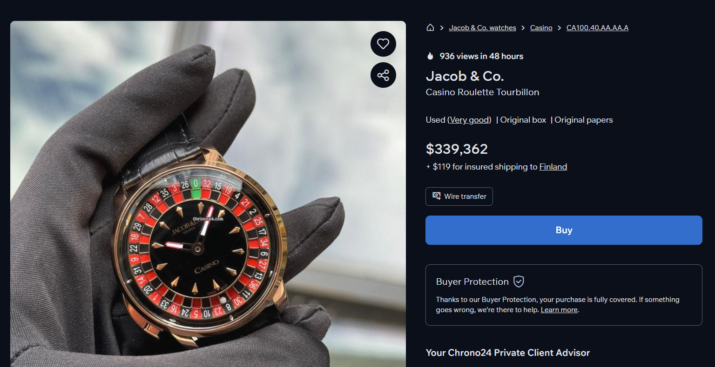Click the Casino Roulette Tourbillon title

pyautogui.click(x=482, y=92)
